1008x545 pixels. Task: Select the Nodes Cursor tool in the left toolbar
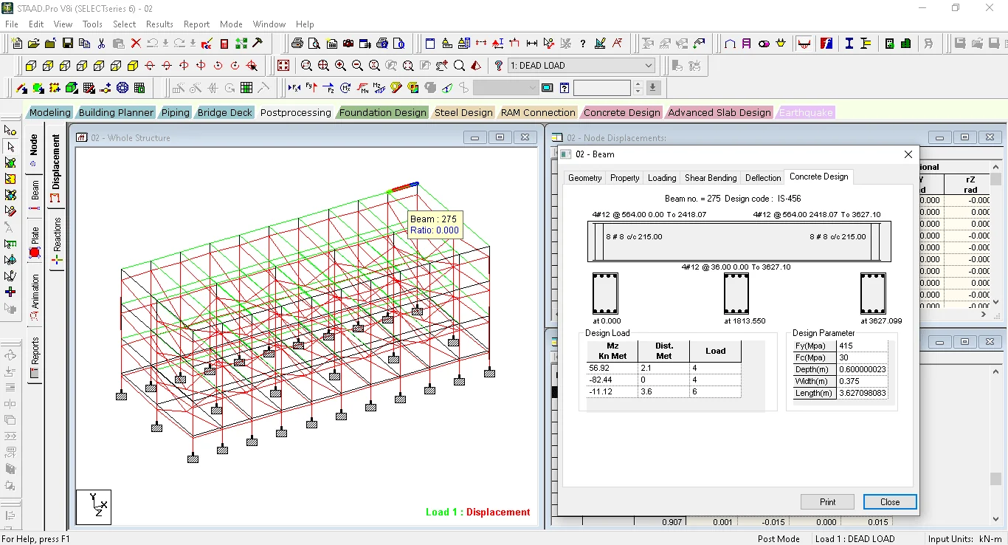[x=10, y=130]
